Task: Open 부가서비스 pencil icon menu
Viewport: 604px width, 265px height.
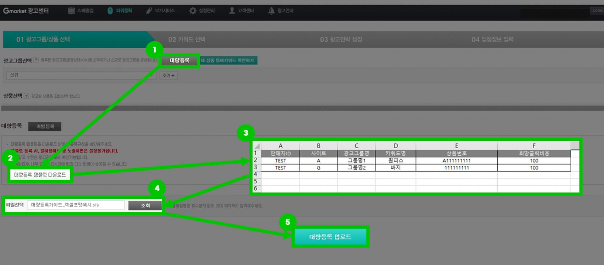Action: coord(149,11)
